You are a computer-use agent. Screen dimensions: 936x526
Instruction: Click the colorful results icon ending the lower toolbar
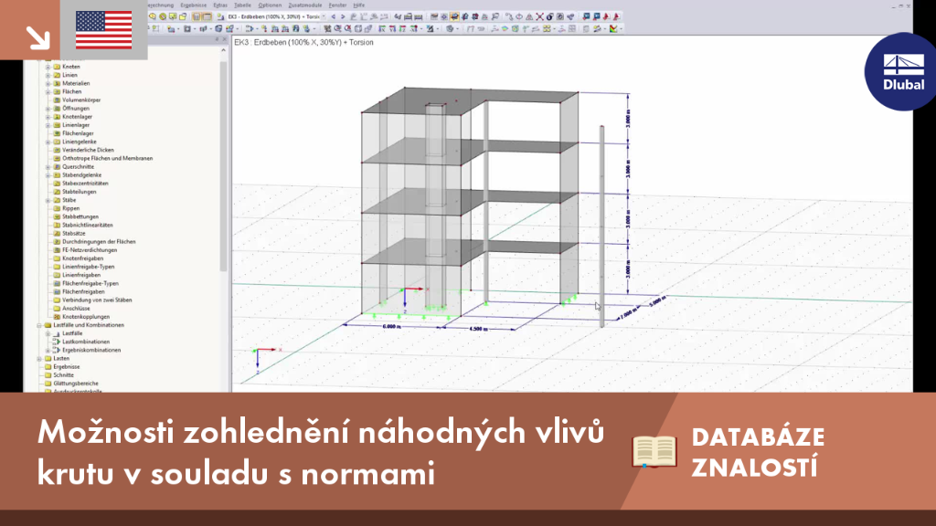coord(613,28)
